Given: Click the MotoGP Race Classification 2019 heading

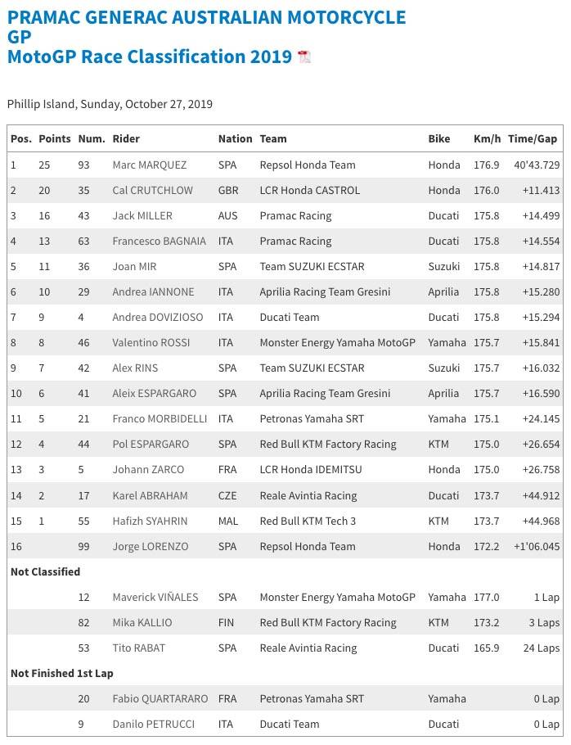Looking at the screenshot, I should tap(149, 56).
